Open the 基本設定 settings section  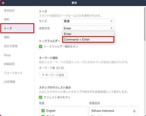pos(9,11)
